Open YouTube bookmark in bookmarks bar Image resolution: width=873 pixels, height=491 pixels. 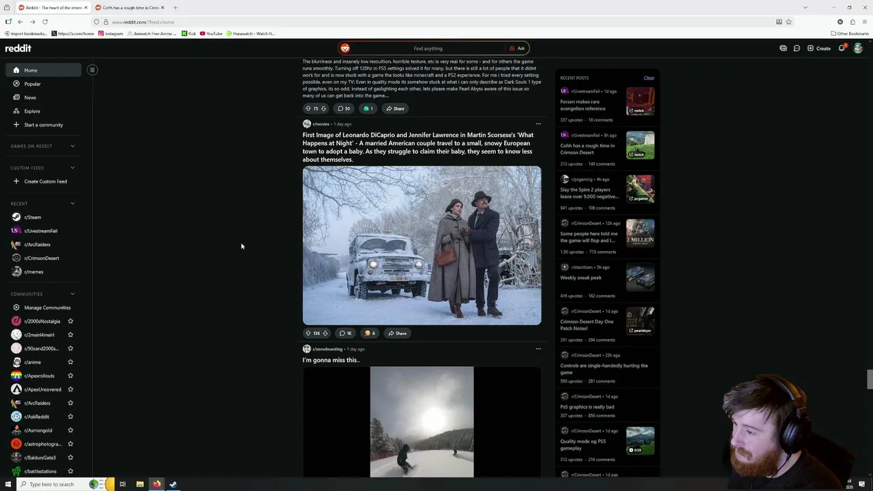pyautogui.click(x=211, y=33)
